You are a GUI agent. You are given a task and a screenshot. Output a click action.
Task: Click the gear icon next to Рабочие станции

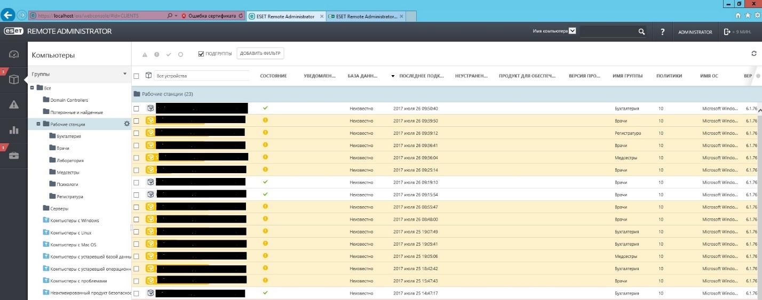click(x=126, y=124)
